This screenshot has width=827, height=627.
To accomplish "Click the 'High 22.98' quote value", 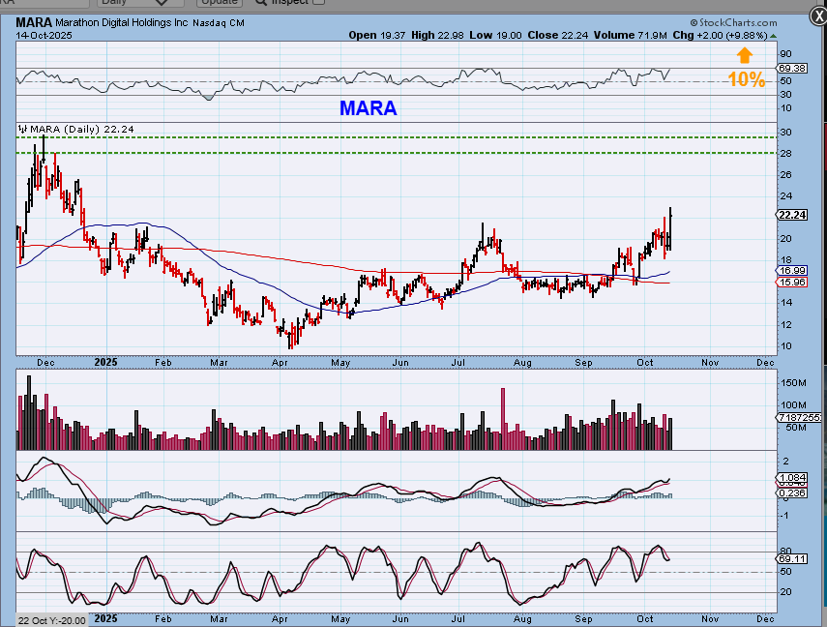I will click(437, 36).
